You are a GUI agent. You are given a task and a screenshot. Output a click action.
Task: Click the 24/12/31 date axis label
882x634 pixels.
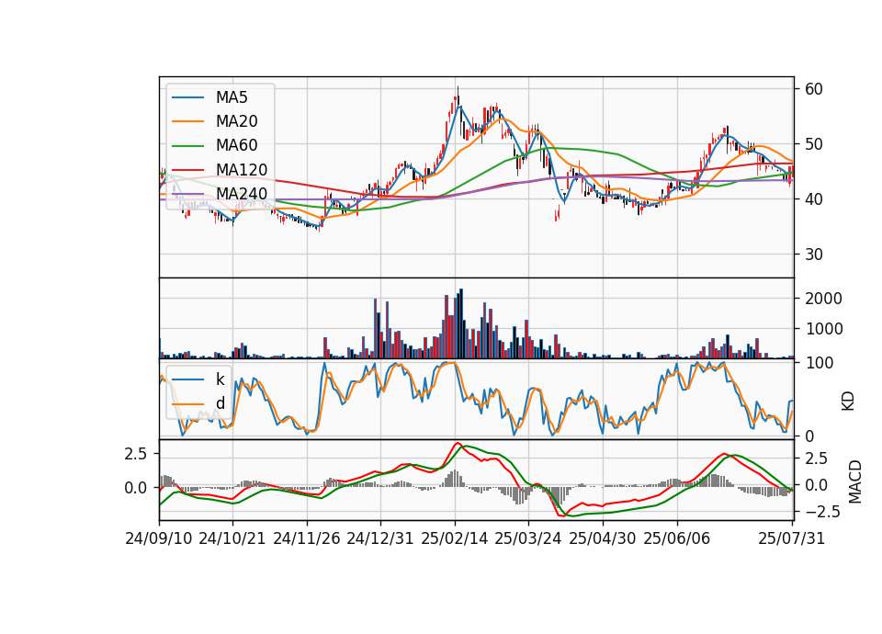pos(380,538)
